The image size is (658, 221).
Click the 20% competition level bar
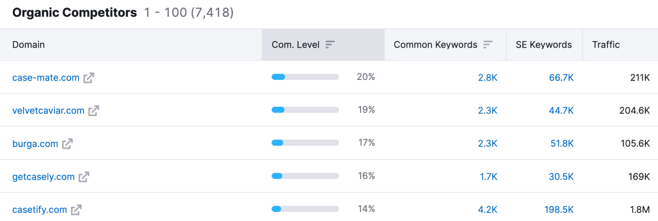point(305,77)
